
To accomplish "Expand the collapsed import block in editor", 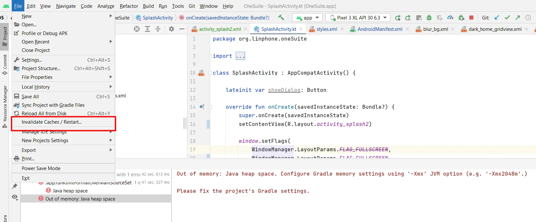I will tap(240, 56).
